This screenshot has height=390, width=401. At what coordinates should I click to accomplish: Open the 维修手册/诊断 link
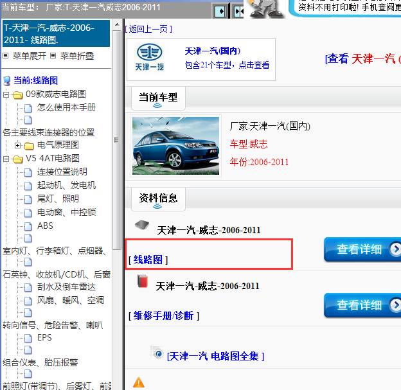(x=164, y=315)
